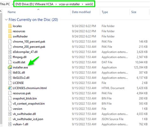Image resolution: width=150 pixels, height=127 pixels.
Task: Open dropdown chevron after This PC in path
Action: (x=13, y=4)
